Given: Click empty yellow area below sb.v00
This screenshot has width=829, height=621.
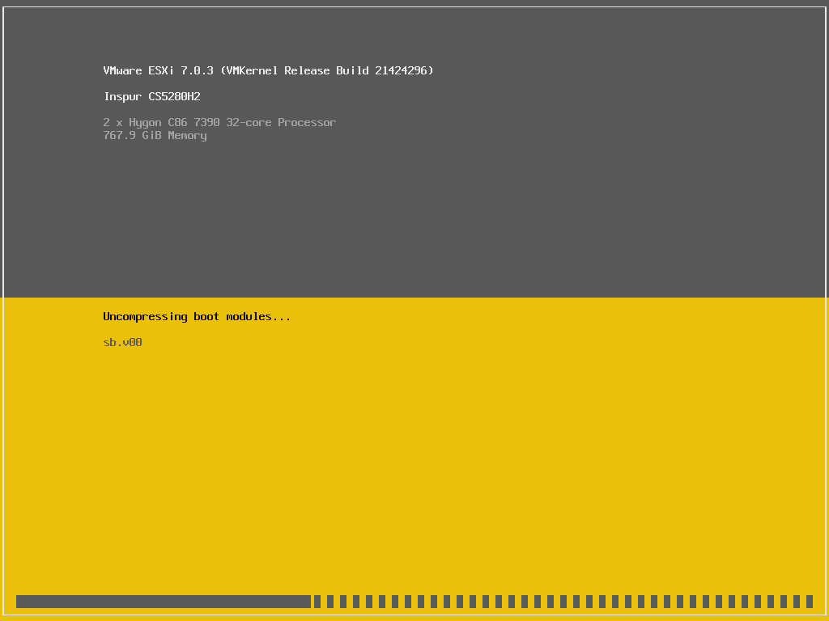Looking at the screenshot, I should 405,469.
